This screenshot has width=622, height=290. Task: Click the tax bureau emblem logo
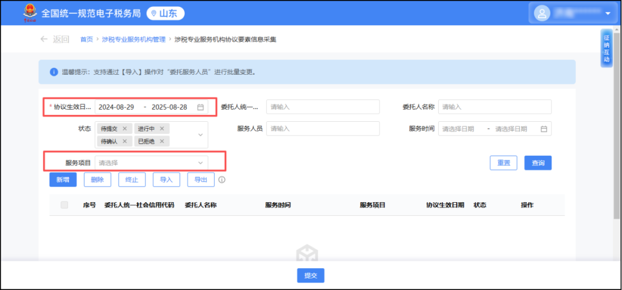[30, 13]
